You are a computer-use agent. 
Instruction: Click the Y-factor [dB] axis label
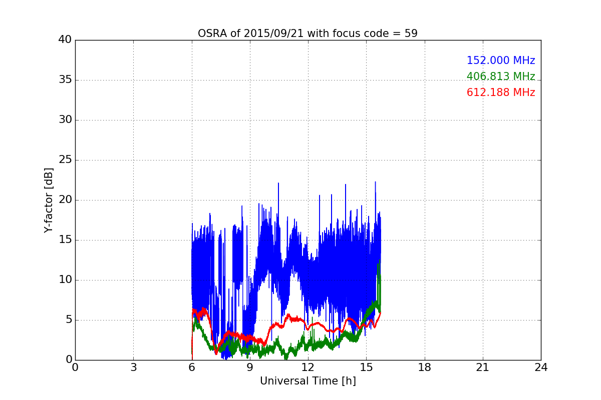pyautogui.click(x=49, y=200)
